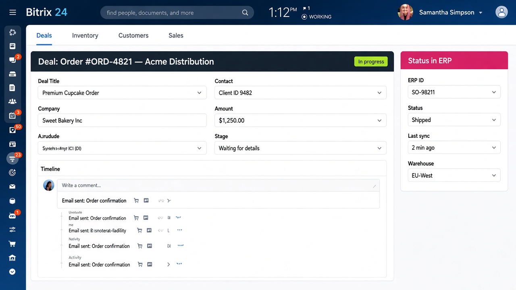The height and width of the screenshot is (290, 516).
Task: Toggle the WORKING status indicator
Action: (x=316, y=17)
